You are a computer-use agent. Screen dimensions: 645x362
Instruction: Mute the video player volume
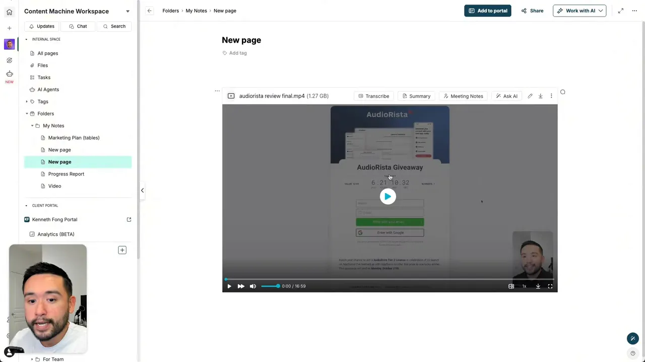pyautogui.click(x=252, y=286)
